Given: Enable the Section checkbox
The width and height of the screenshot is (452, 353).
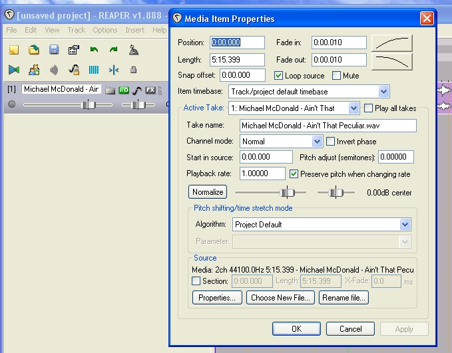Looking at the screenshot, I should (196, 281).
